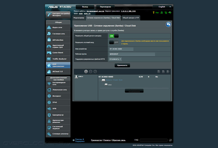
Task: Click the Перезагрузка button
Action: (x=105, y=6)
